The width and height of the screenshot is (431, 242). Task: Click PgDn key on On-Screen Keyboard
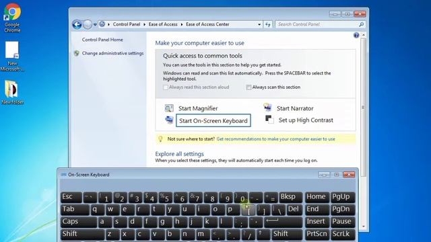pyautogui.click(x=343, y=210)
